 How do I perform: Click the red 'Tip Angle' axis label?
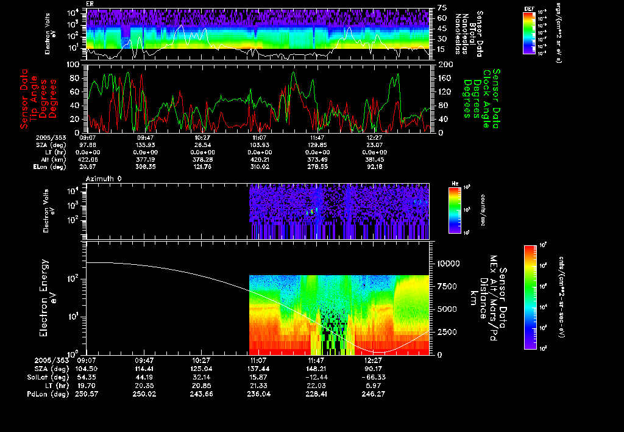34,98
